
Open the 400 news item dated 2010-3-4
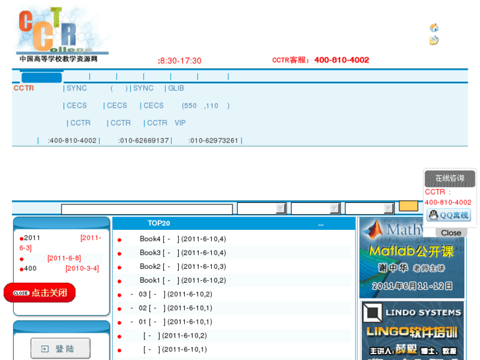click(x=61, y=268)
